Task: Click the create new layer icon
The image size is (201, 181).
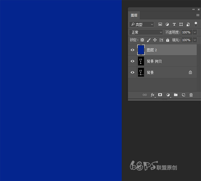Action: click(183, 95)
